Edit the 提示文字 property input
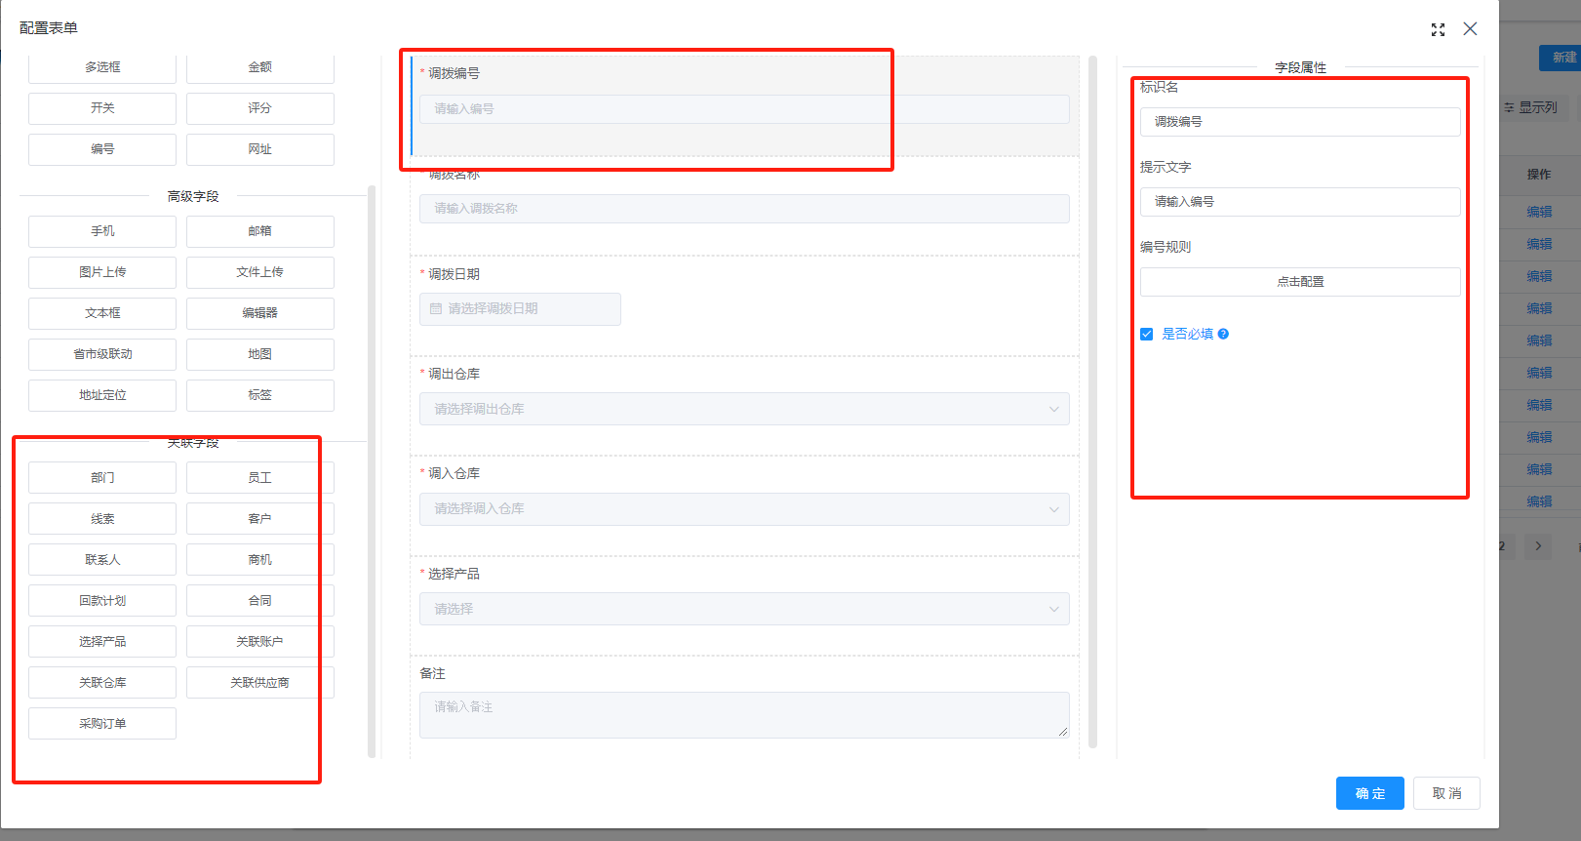The height and width of the screenshot is (841, 1581). pos(1300,202)
